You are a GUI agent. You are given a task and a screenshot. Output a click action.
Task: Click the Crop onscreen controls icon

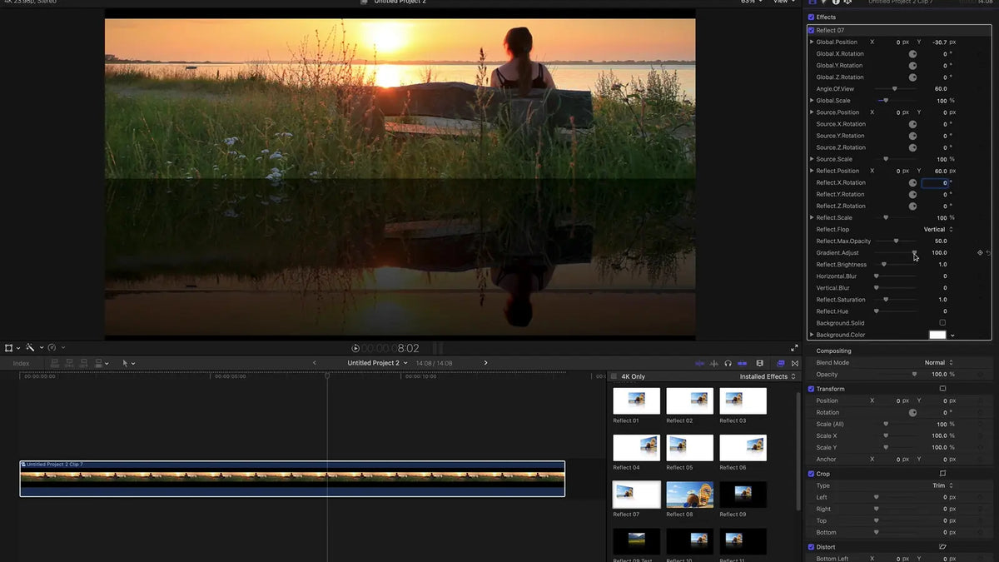pos(942,474)
